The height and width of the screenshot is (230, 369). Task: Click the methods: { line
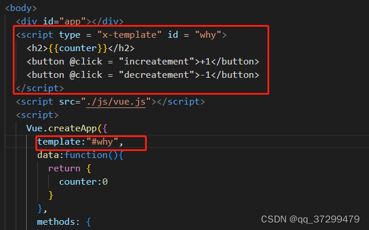click(x=64, y=222)
